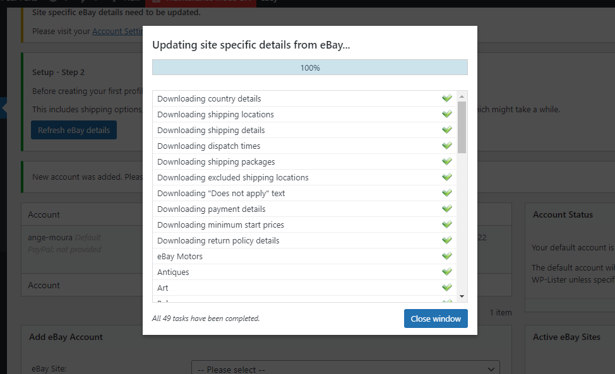Image resolution: width=615 pixels, height=374 pixels.
Task: Click the Refresh eBay details button
Action: click(74, 130)
